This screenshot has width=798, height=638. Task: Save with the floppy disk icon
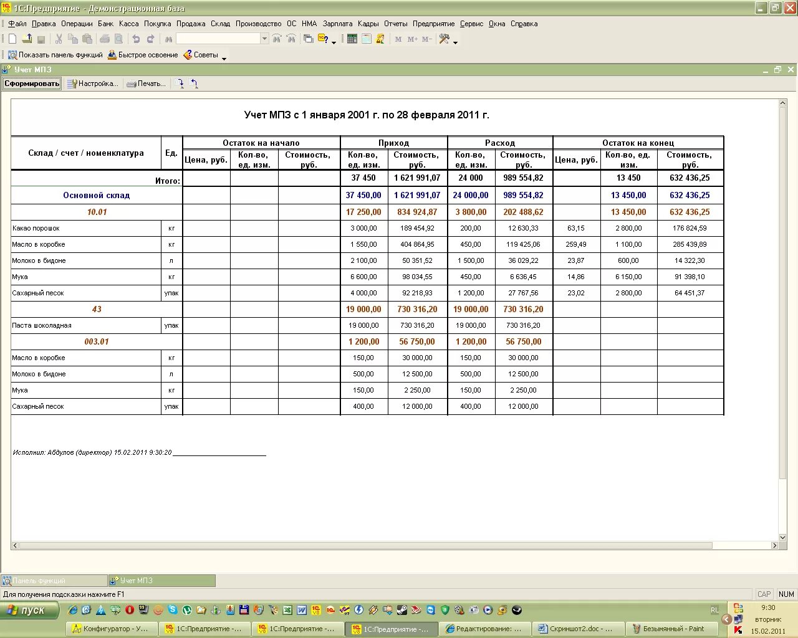41,39
